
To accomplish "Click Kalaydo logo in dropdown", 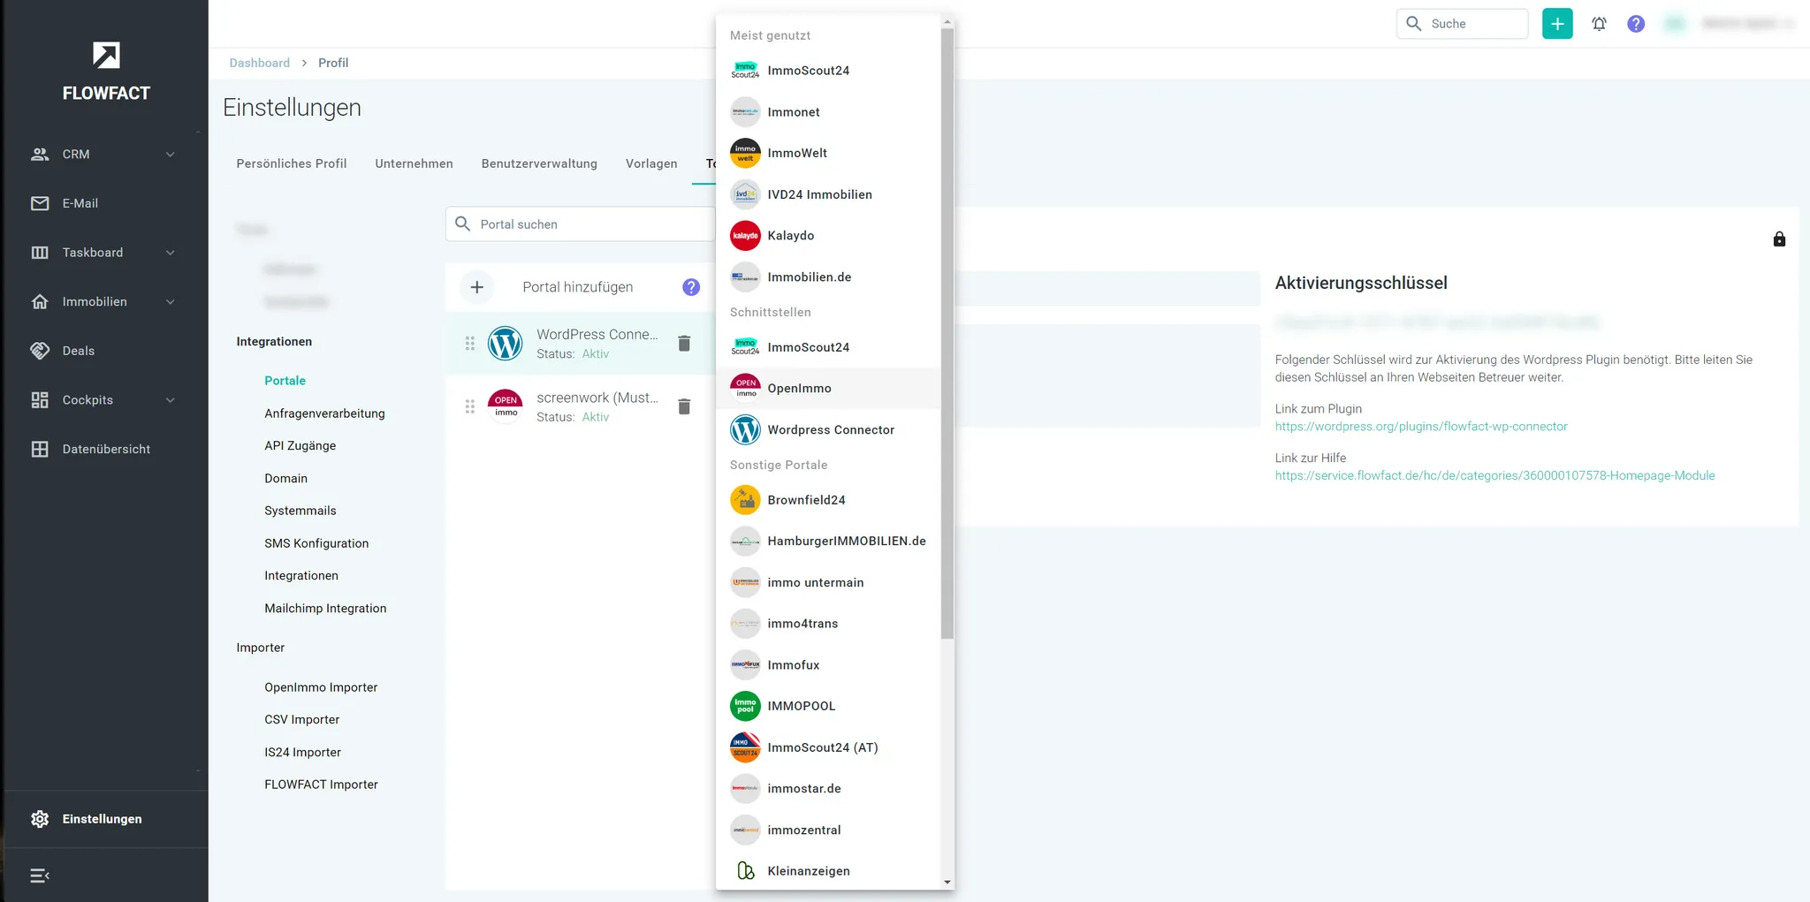I will (745, 236).
